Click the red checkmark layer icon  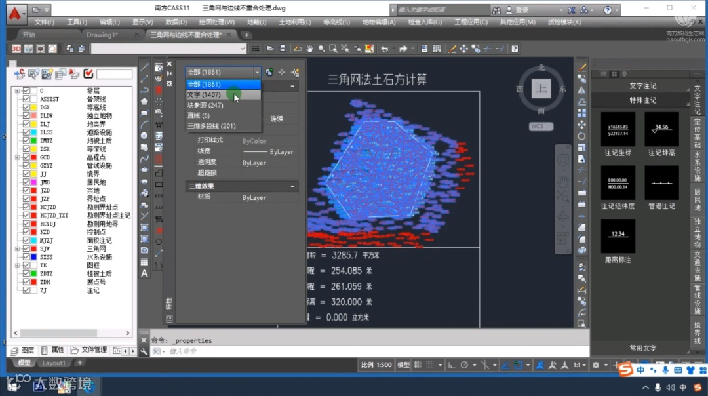coord(88,74)
